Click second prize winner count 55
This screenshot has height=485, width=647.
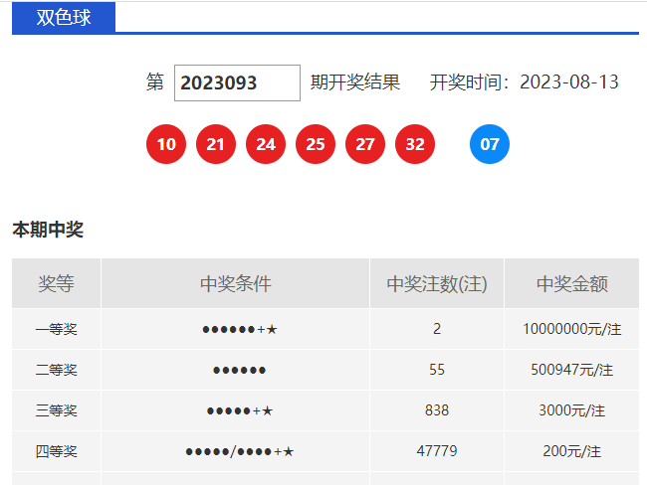point(437,370)
